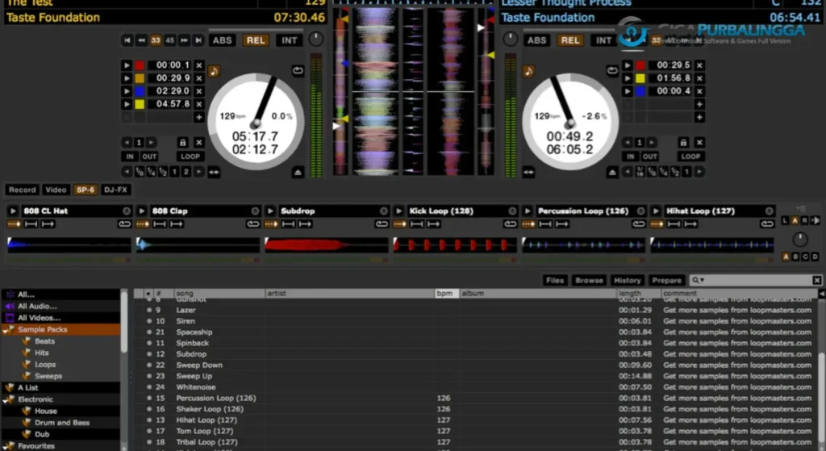This screenshot has height=451, width=826.
Task: Toggle repeat icon on left deck
Action: (298, 71)
